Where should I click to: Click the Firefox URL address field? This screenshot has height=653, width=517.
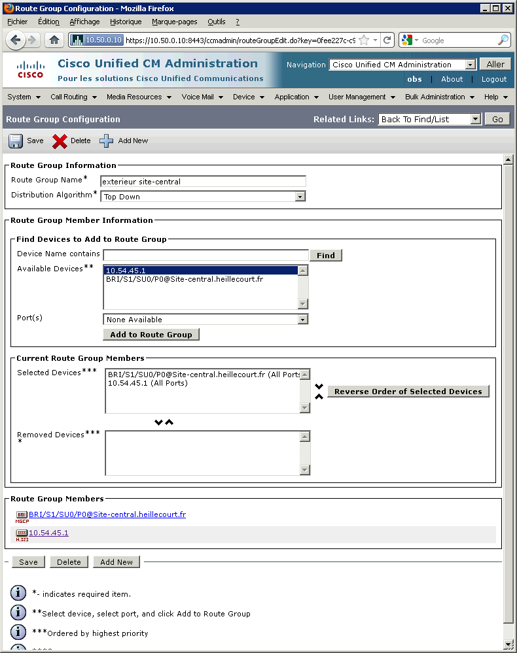(240, 40)
